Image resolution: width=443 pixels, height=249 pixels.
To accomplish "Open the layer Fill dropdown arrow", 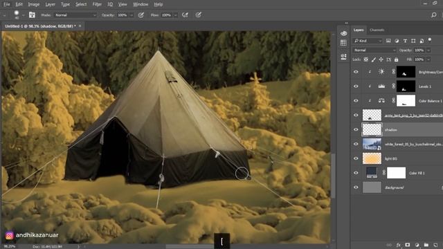I will point(428,59).
